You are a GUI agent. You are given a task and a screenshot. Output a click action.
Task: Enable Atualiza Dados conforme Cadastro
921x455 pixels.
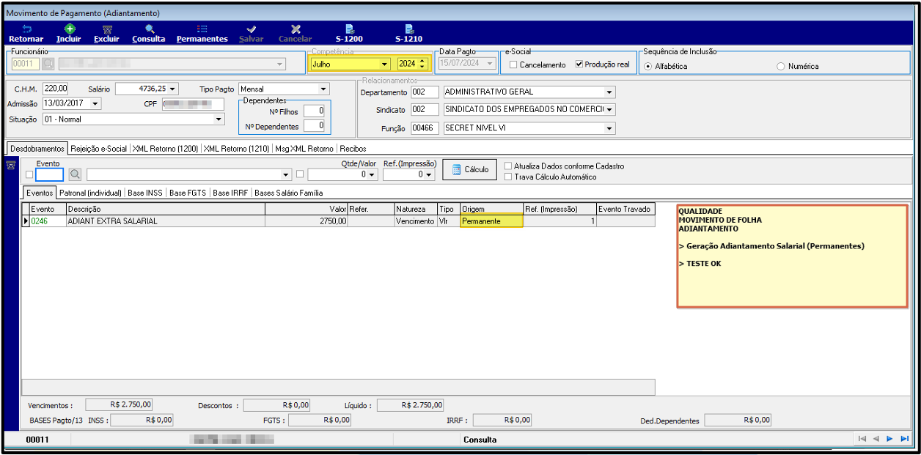click(509, 166)
